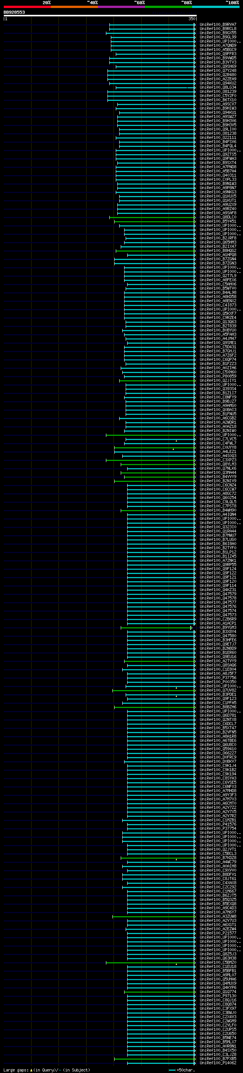Select hit label UniRef100_C6CNZ4
This screenshot has width=243, height=1073.
218,485
